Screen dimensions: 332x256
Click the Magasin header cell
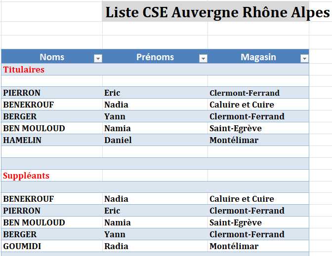coord(258,57)
